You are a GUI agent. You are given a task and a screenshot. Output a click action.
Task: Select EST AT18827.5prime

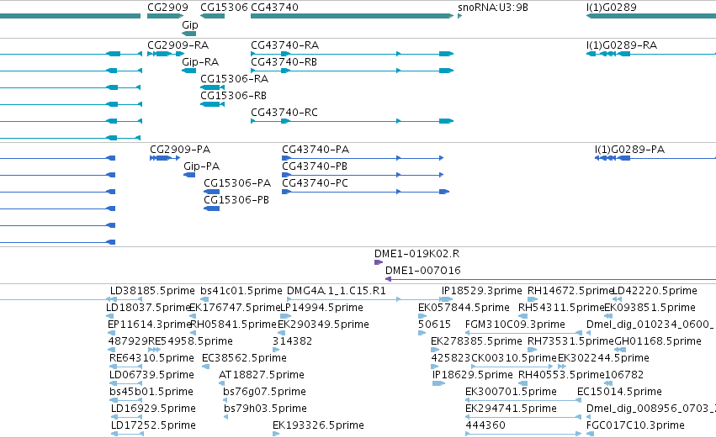click(x=262, y=376)
